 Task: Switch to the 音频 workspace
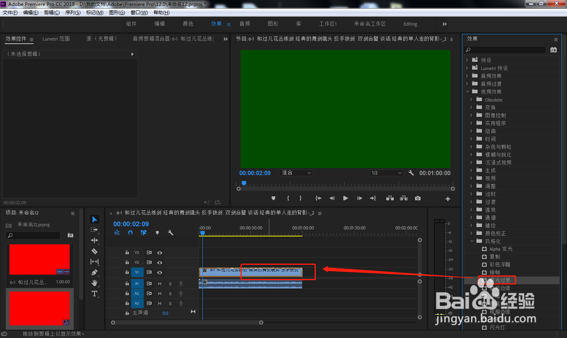click(x=245, y=24)
